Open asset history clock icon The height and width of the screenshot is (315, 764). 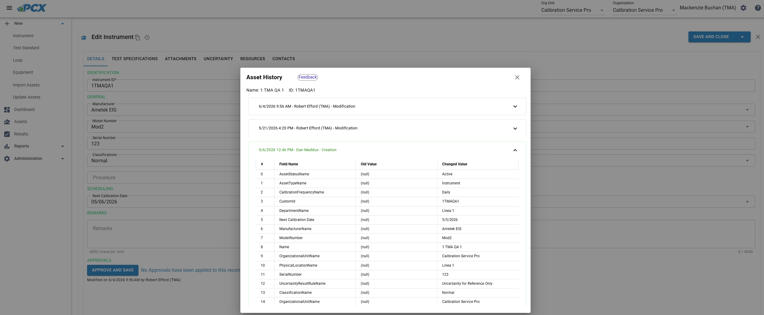[x=147, y=37]
